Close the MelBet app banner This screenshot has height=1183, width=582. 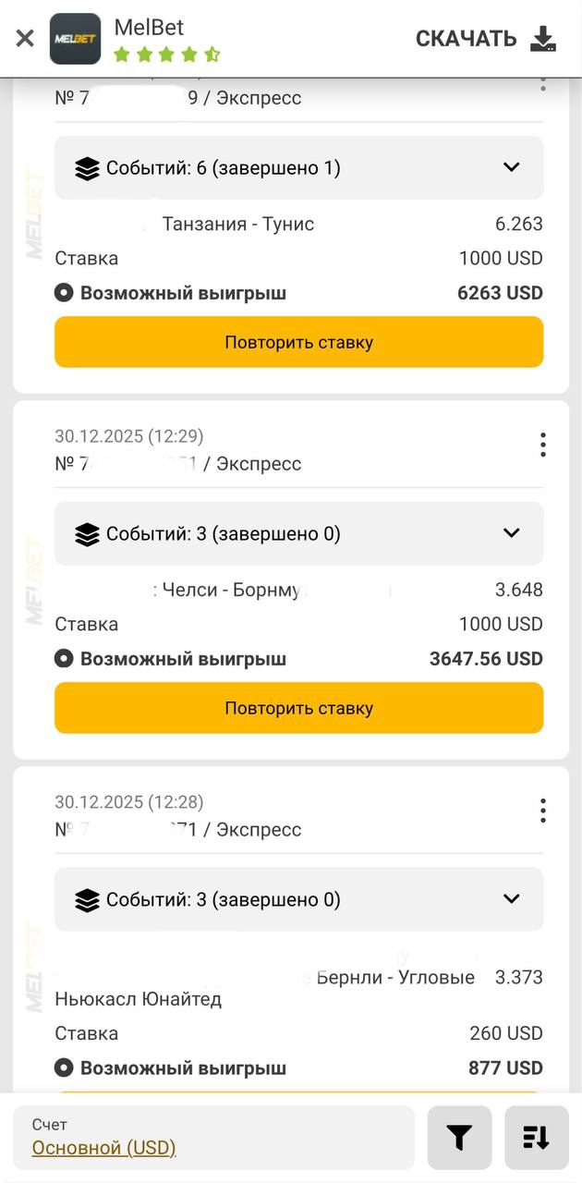tap(25, 38)
